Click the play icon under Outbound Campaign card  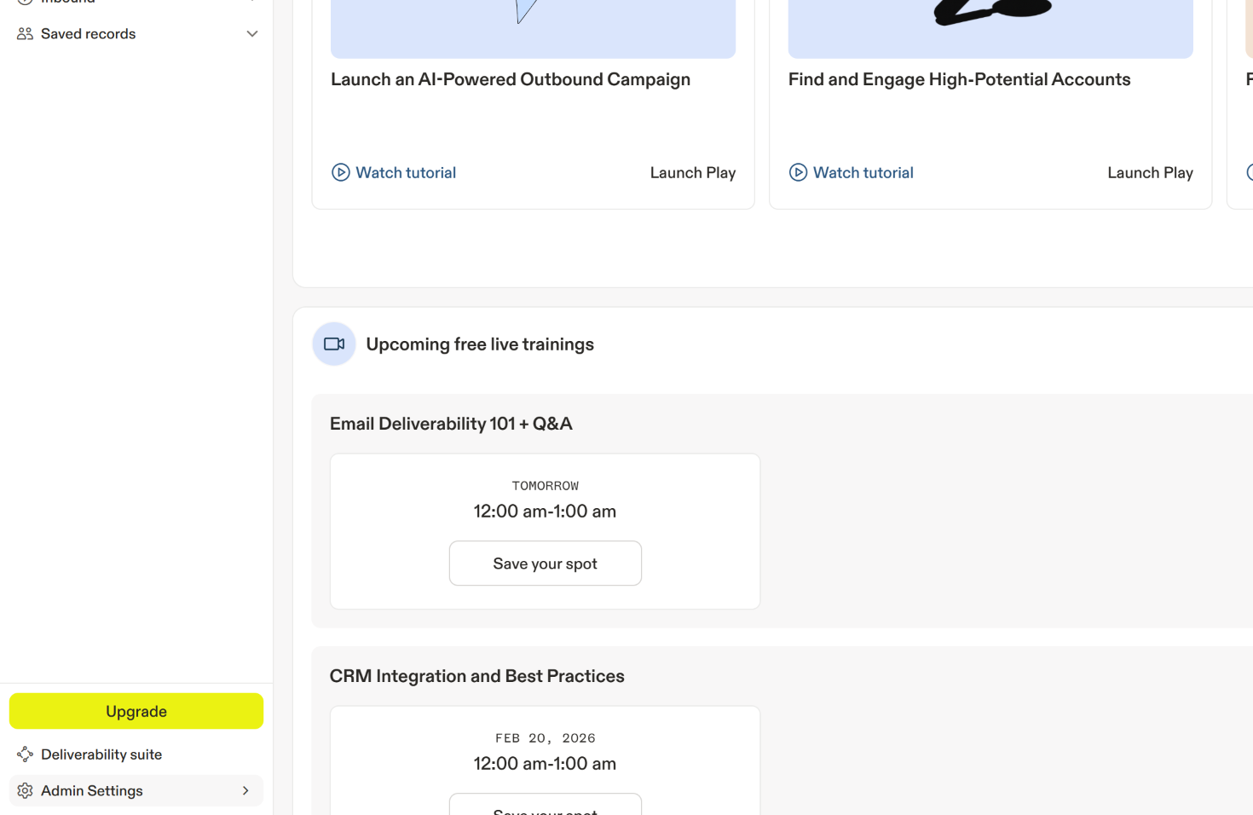pos(341,172)
